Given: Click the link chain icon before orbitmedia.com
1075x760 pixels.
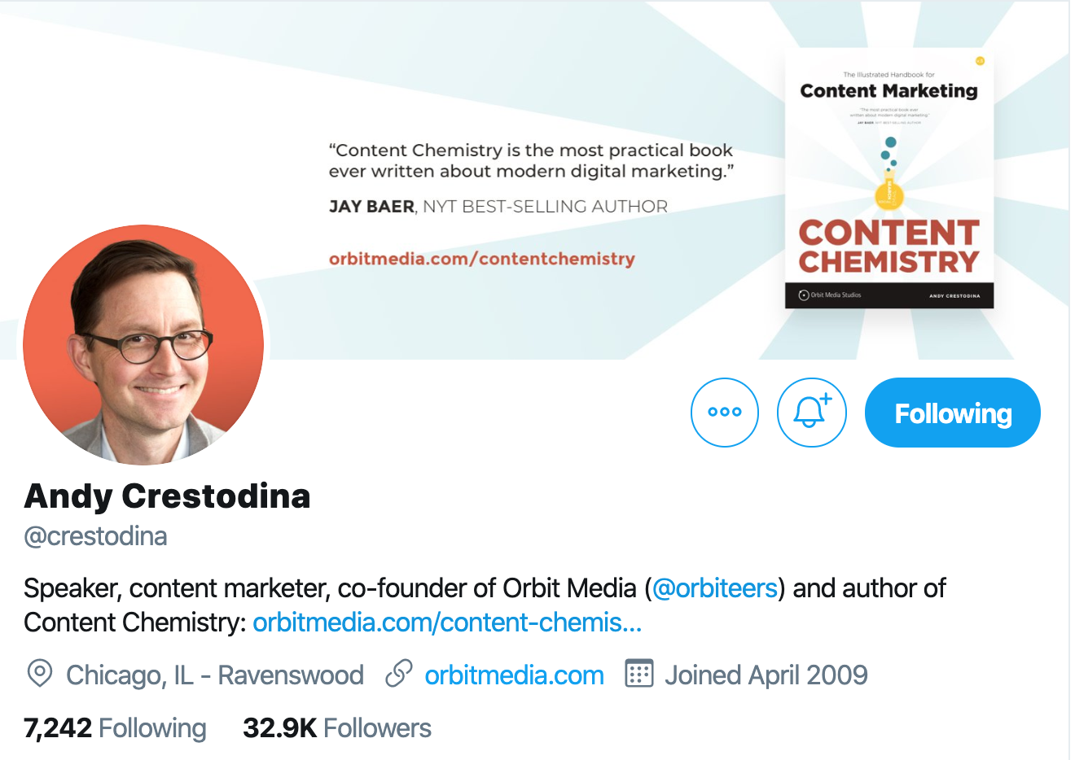Looking at the screenshot, I should [x=398, y=675].
